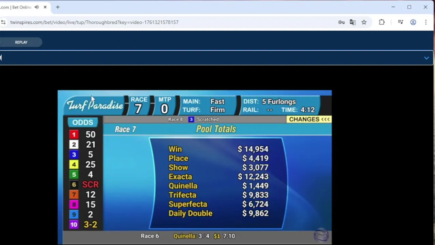435x245 pixels.
Task: Click the REPLAY button
Action: pos(21,42)
